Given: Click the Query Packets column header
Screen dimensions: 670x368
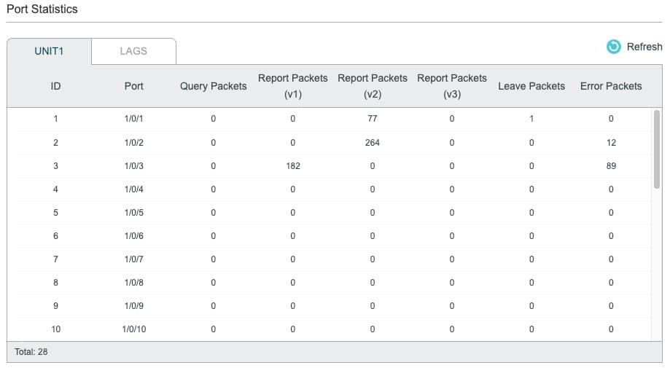Looking at the screenshot, I should (213, 86).
